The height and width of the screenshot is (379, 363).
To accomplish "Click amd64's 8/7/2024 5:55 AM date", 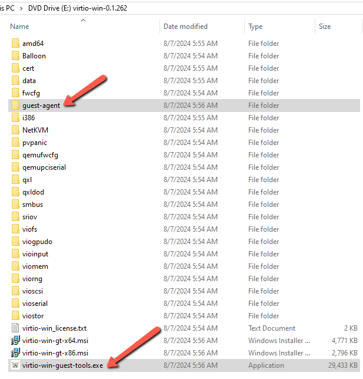I will pyautogui.click(x=191, y=44).
